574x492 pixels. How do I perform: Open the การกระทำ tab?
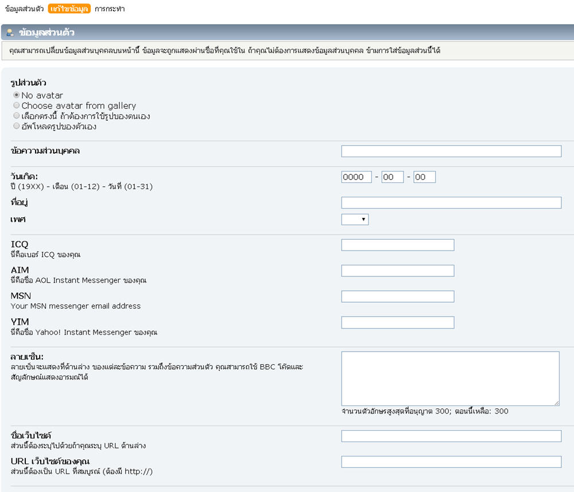click(110, 9)
